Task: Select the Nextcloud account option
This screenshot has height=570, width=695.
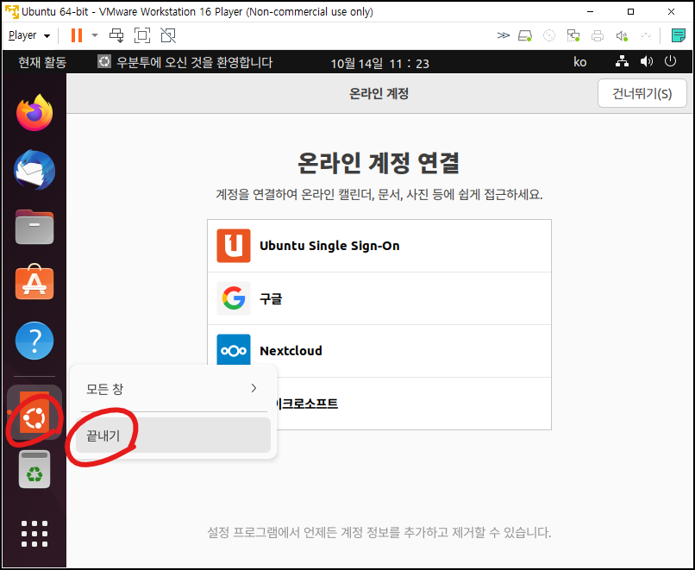Action: point(379,351)
